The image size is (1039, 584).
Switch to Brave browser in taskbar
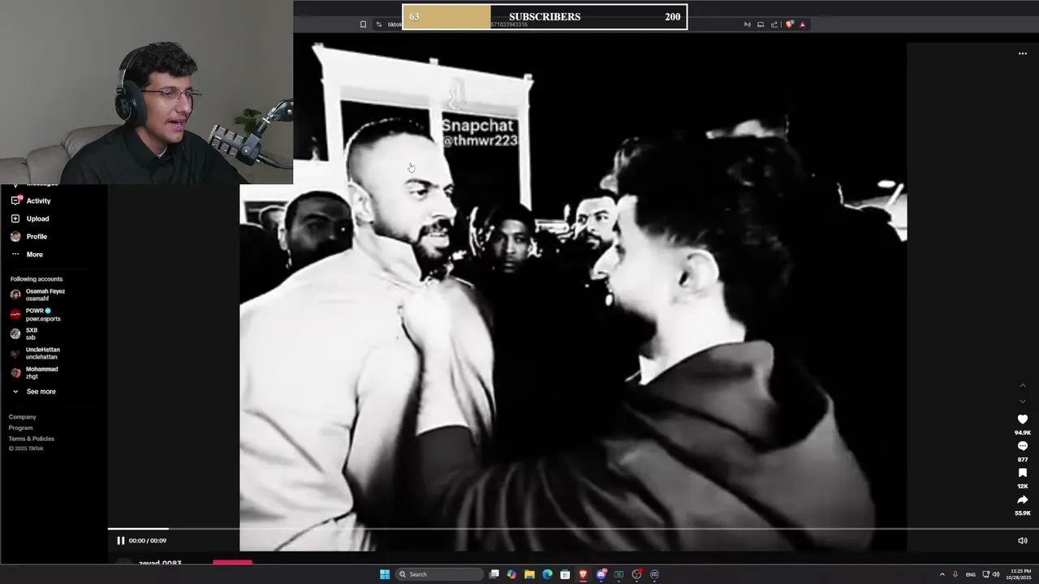coord(583,574)
